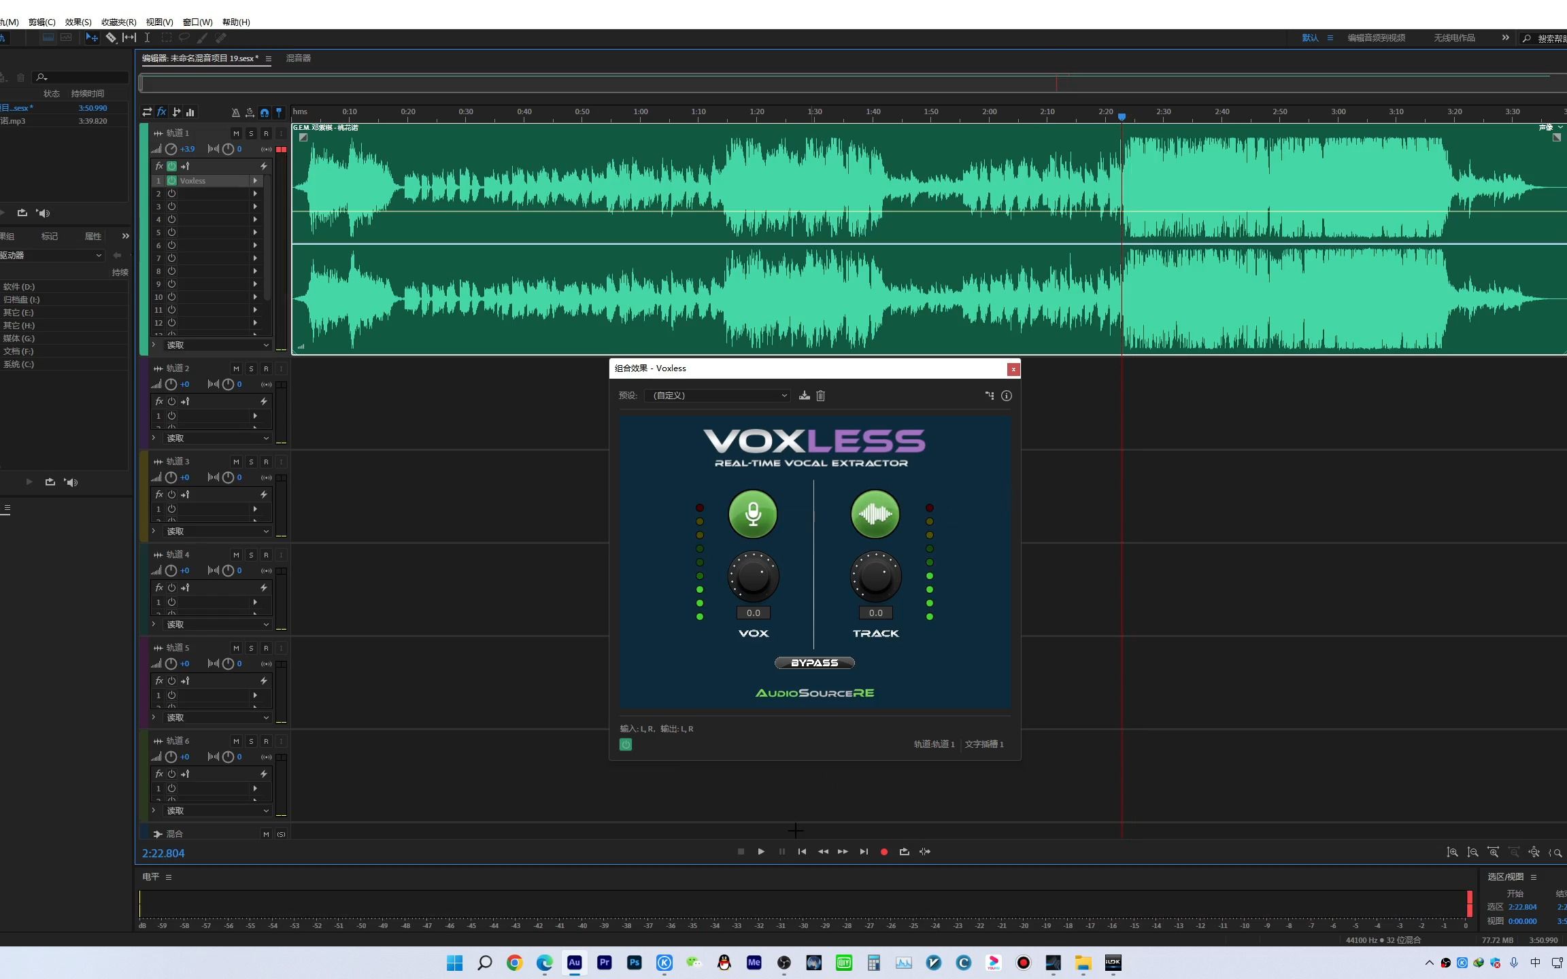The image size is (1567, 979).
Task: Mute track 轨道 1 with M button
Action: click(236, 133)
